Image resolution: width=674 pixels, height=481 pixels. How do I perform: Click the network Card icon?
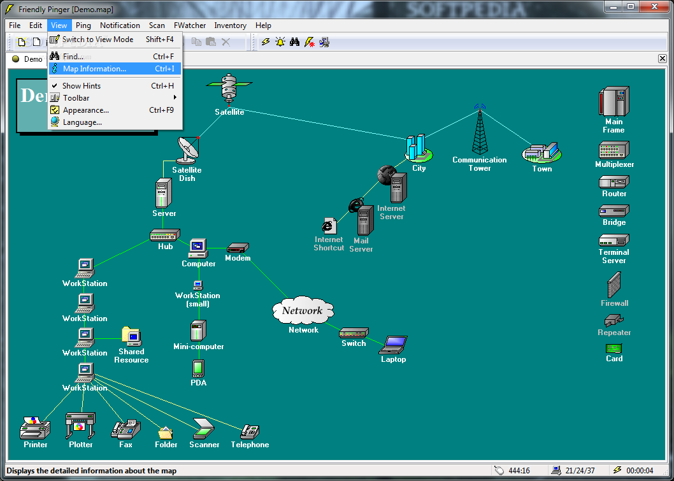614,348
